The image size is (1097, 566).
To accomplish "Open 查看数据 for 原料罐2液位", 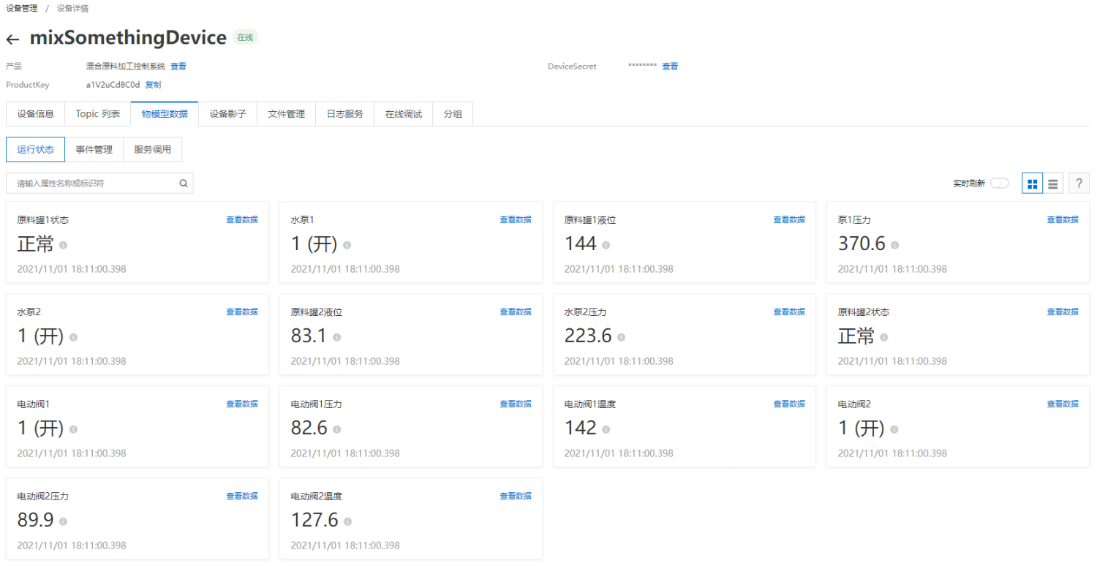I will click(x=516, y=312).
